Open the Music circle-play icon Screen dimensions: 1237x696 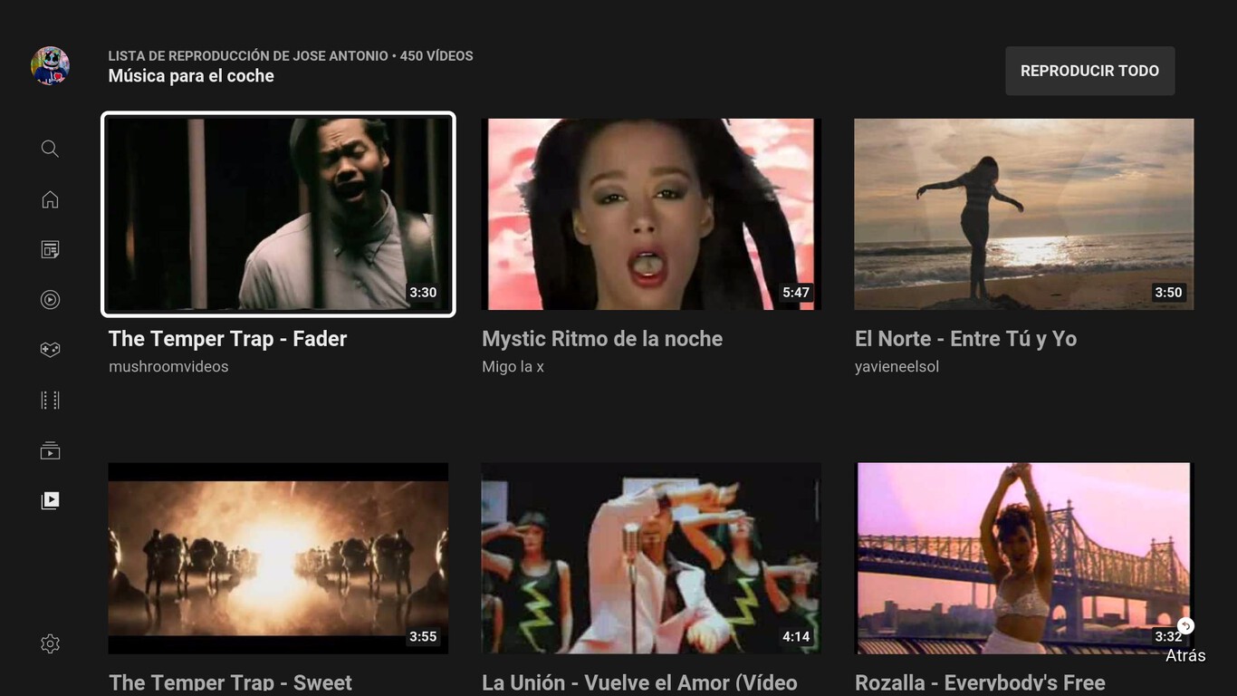pyautogui.click(x=50, y=299)
